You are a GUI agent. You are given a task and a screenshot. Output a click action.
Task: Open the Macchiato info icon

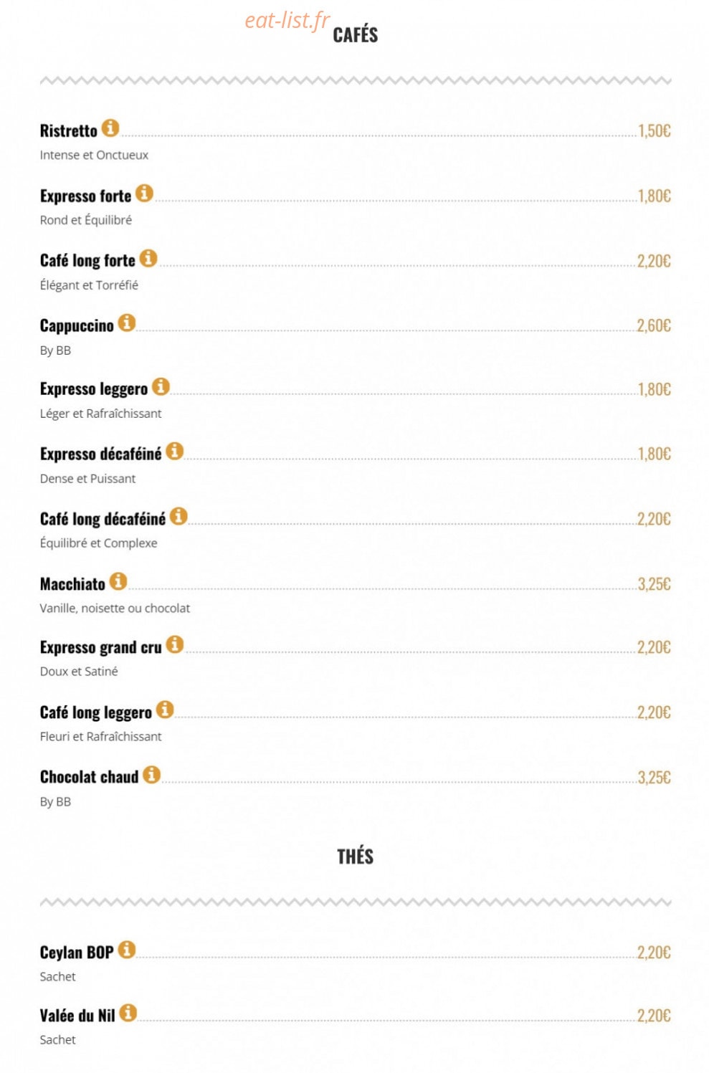pos(119,581)
